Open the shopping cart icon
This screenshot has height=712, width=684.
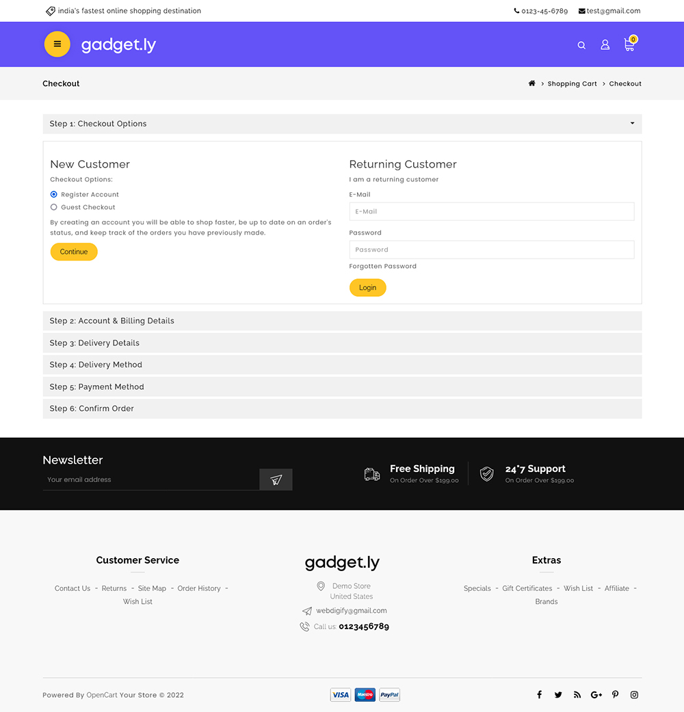click(630, 44)
